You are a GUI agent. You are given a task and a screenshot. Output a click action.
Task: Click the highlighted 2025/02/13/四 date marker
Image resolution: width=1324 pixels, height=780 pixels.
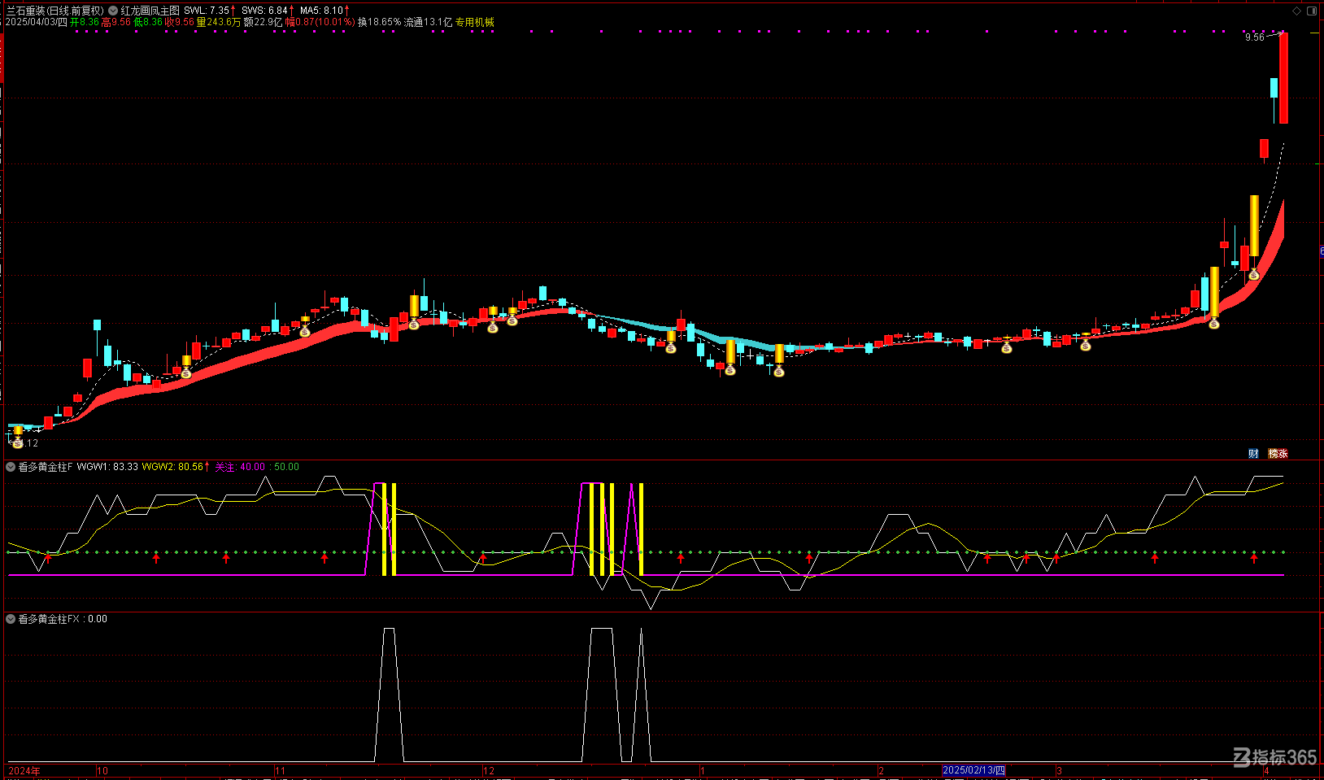click(973, 770)
